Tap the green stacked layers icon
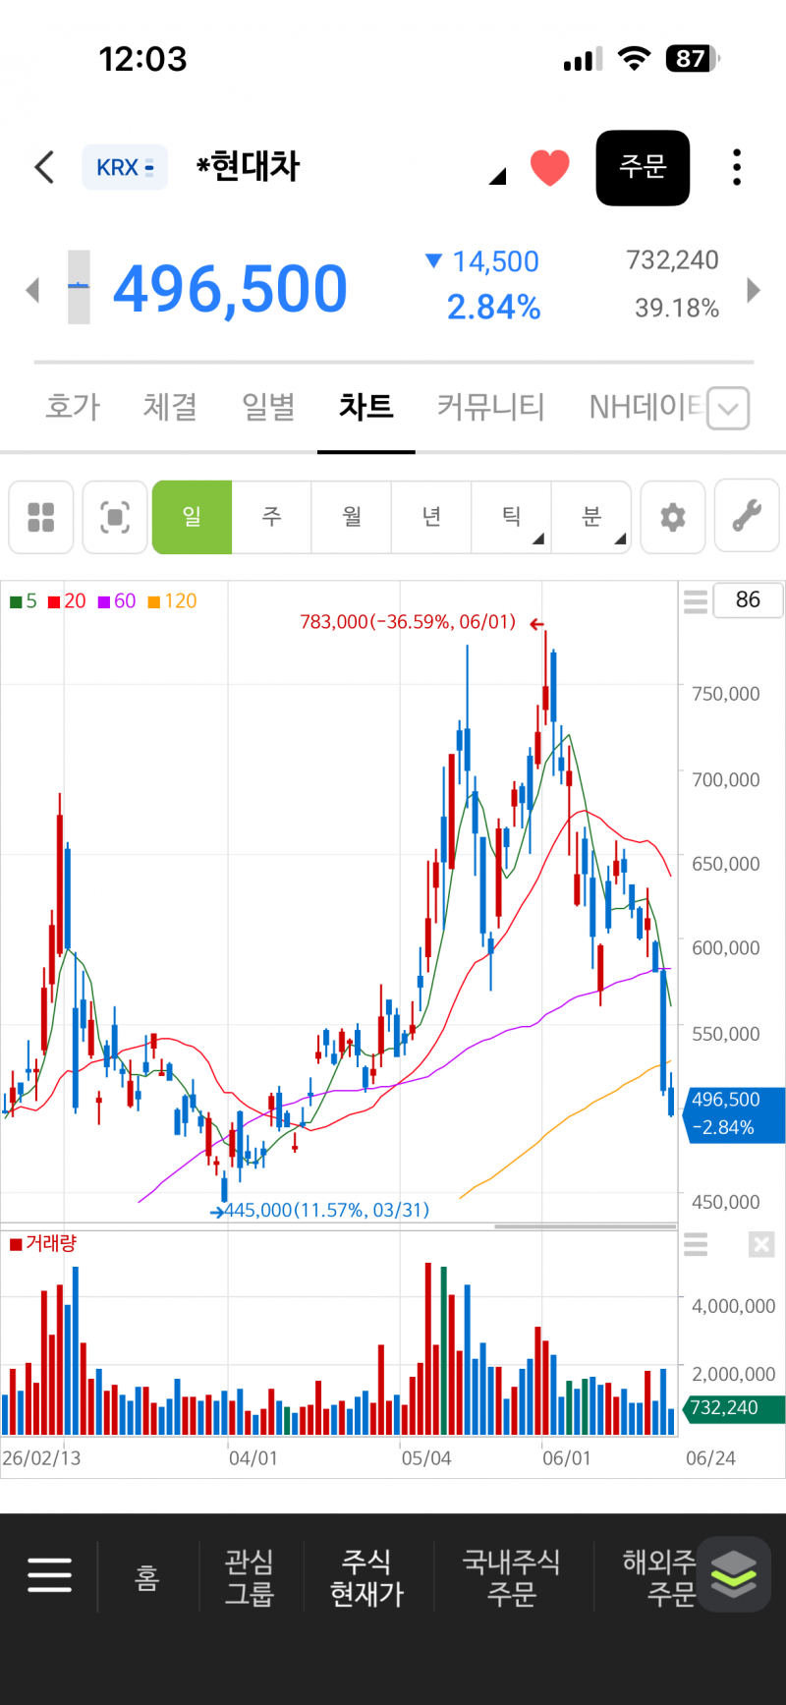Viewport: 786px width, 1705px height. [734, 1574]
